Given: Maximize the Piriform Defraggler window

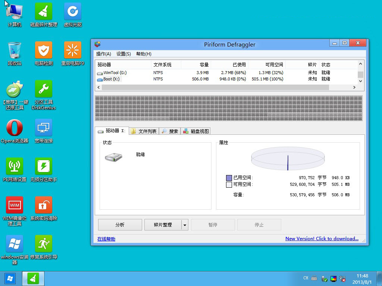Looking at the screenshot, I should pyautogui.click(x=344, y=43).
